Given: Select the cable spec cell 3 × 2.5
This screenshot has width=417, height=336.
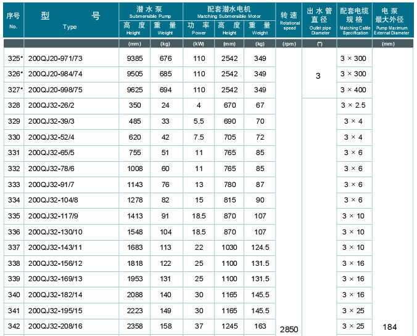Looking at the screenshot, I should point(353,105).
